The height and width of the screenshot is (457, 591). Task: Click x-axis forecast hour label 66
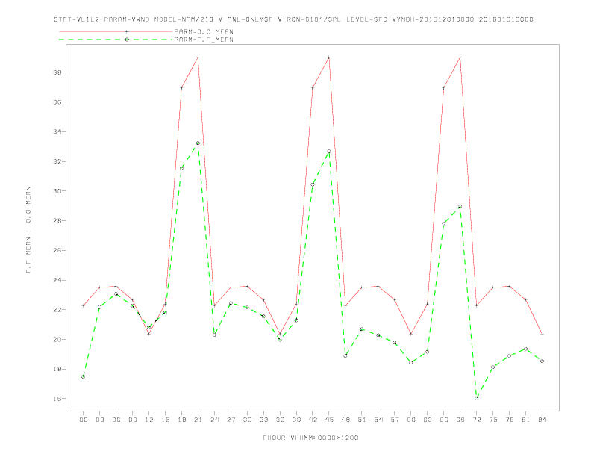click(444, 420)
